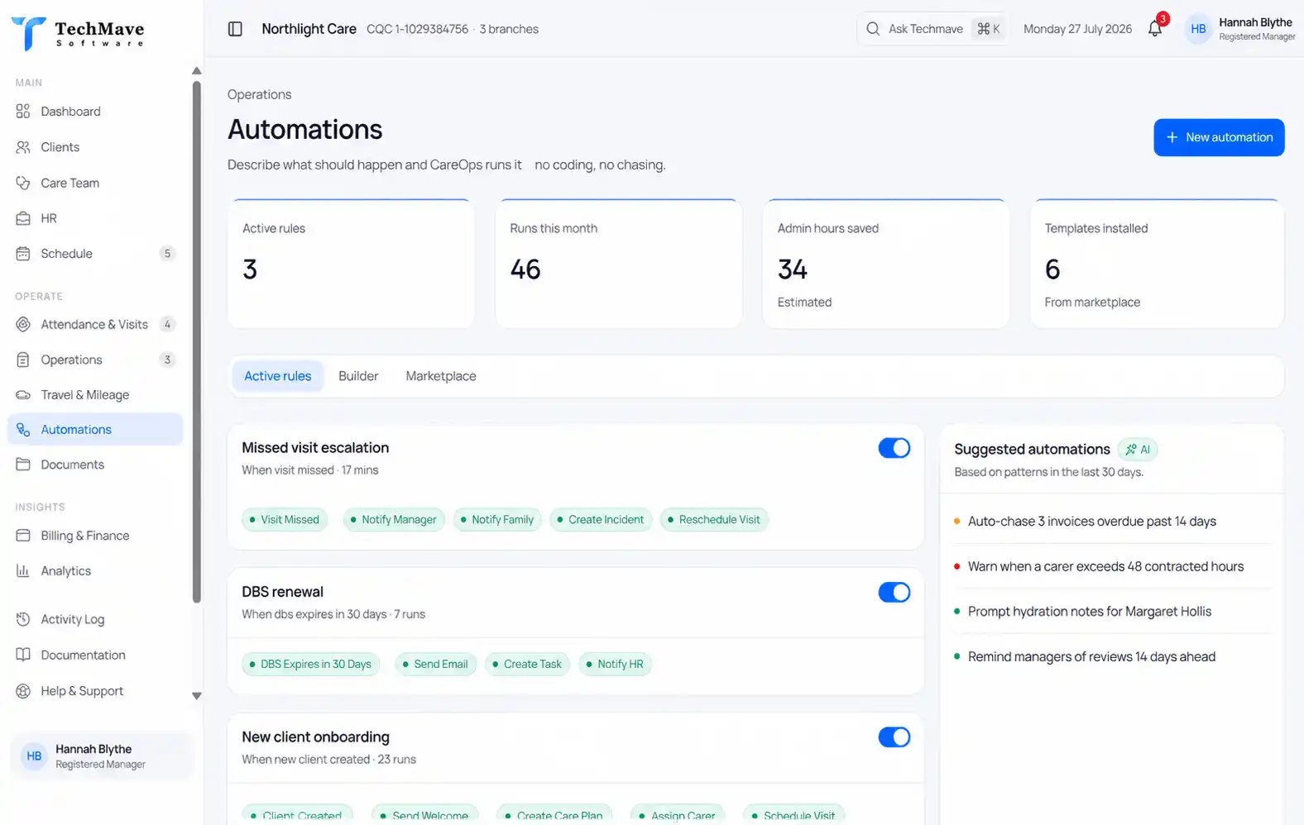Click the Notify Manager step chip
The width and height of the screenshot is (1304, 825).
point(394,520)
